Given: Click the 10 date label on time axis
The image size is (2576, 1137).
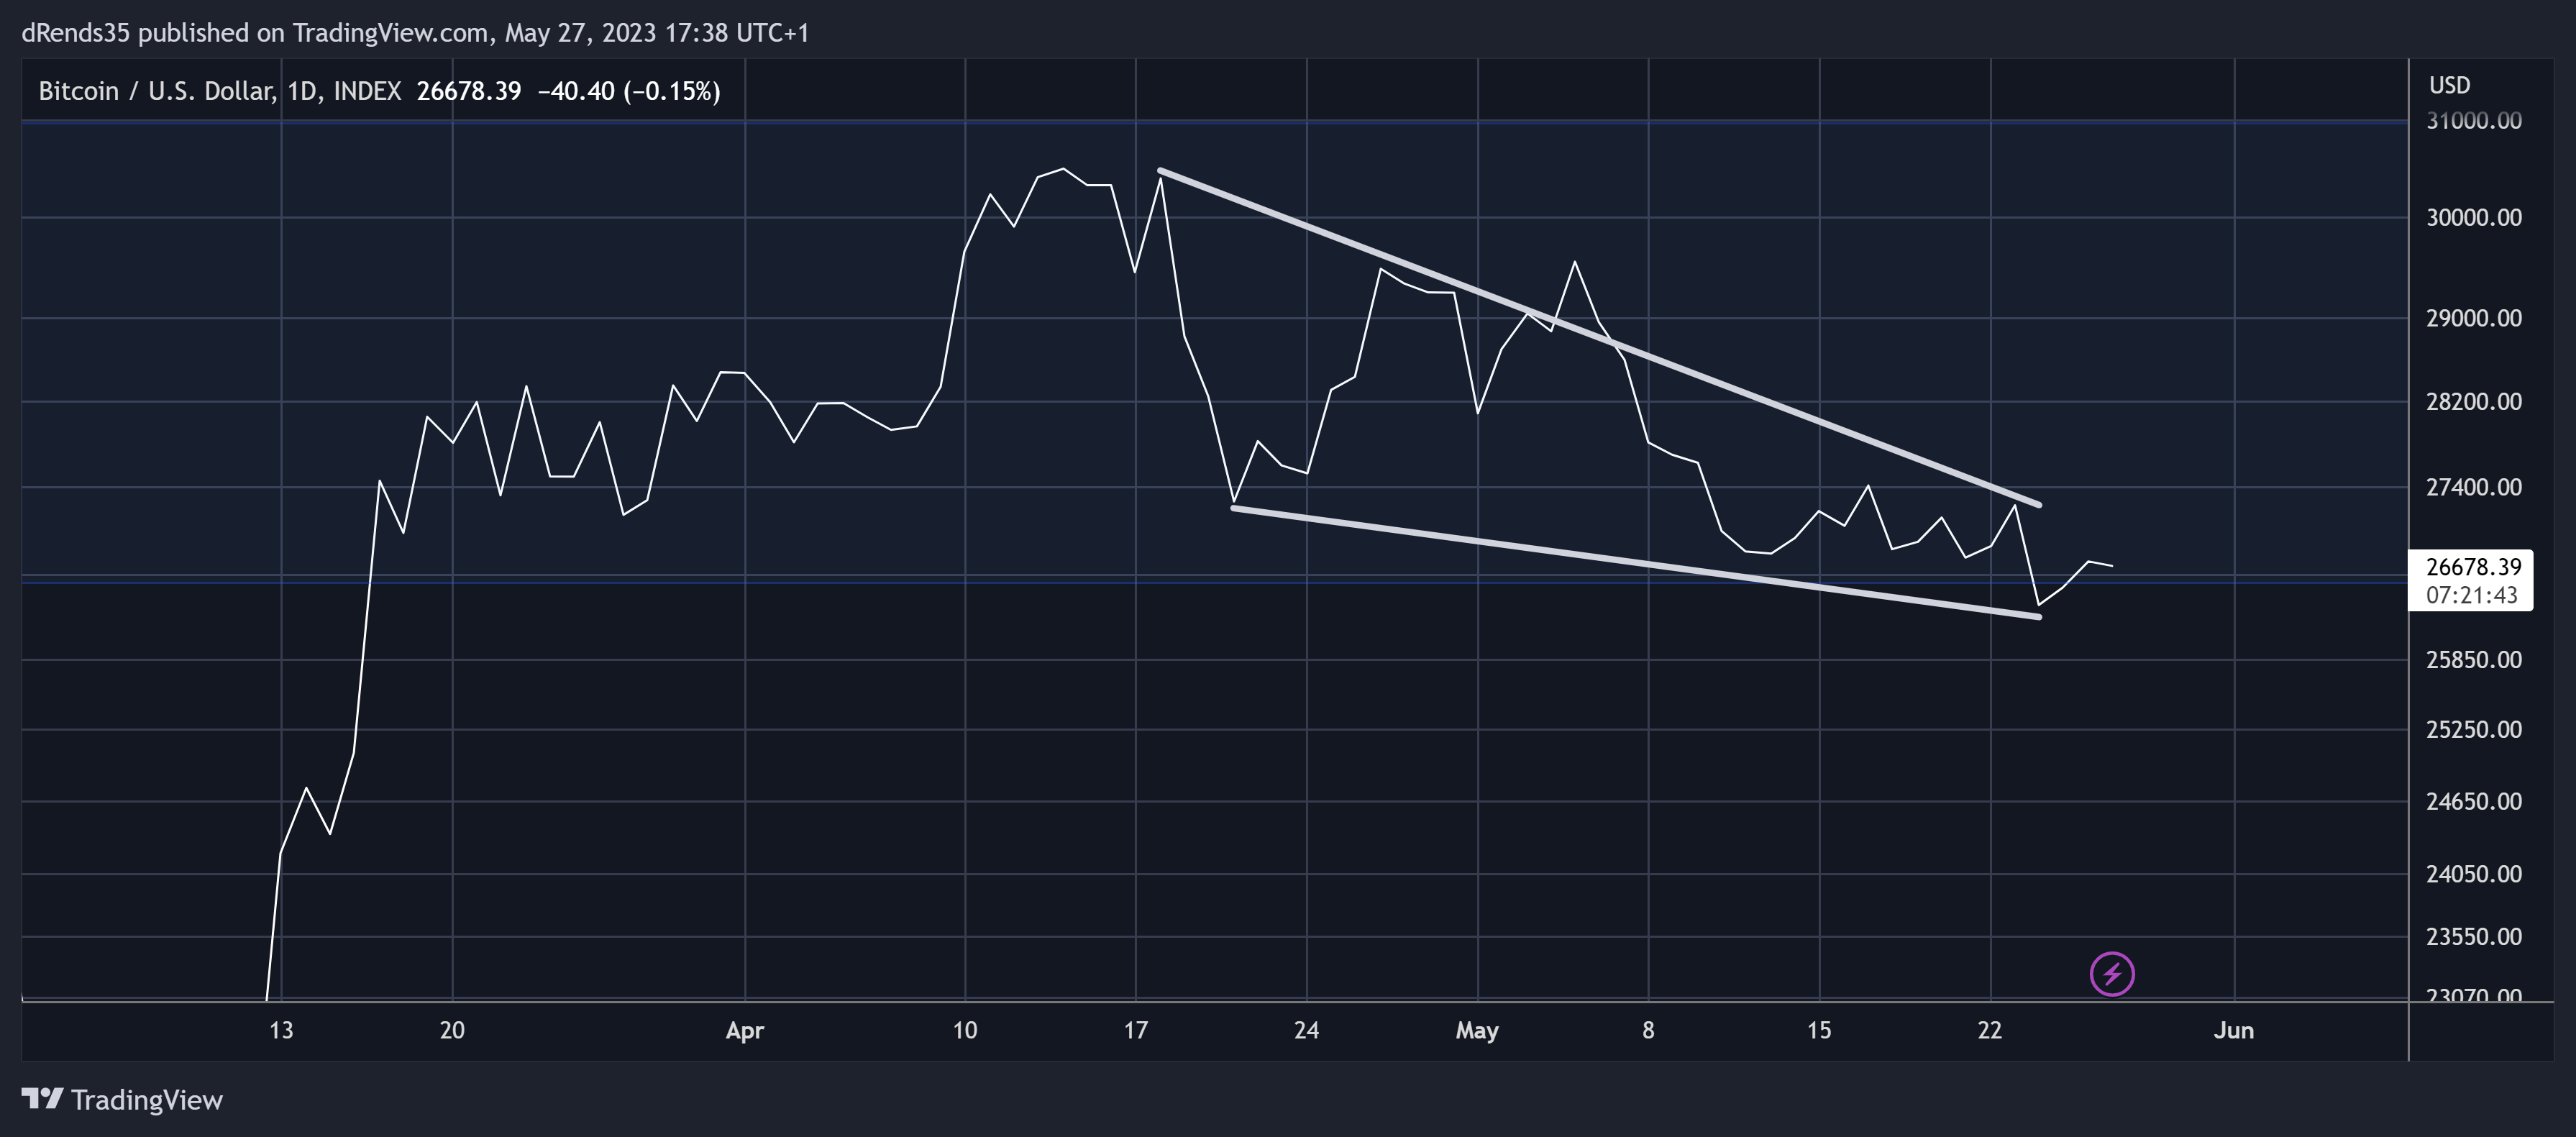Looking at the screenshot, I should point(964,1030).
